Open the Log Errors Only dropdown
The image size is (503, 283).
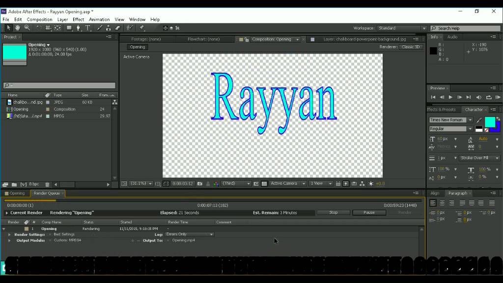[189, 234]
